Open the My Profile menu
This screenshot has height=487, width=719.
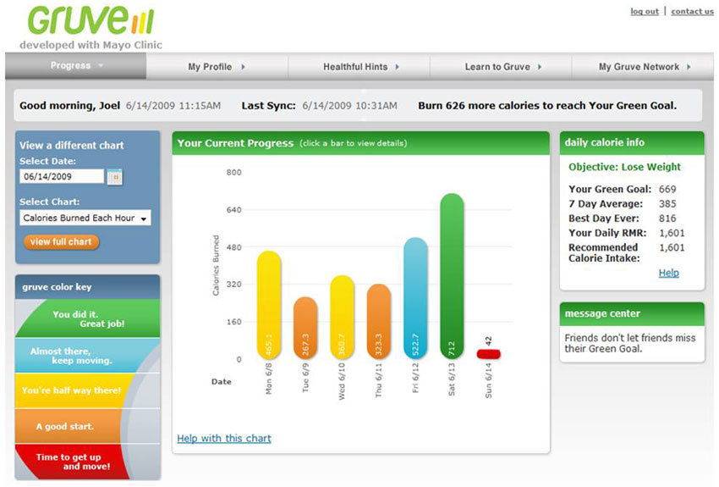click(217, 67)
